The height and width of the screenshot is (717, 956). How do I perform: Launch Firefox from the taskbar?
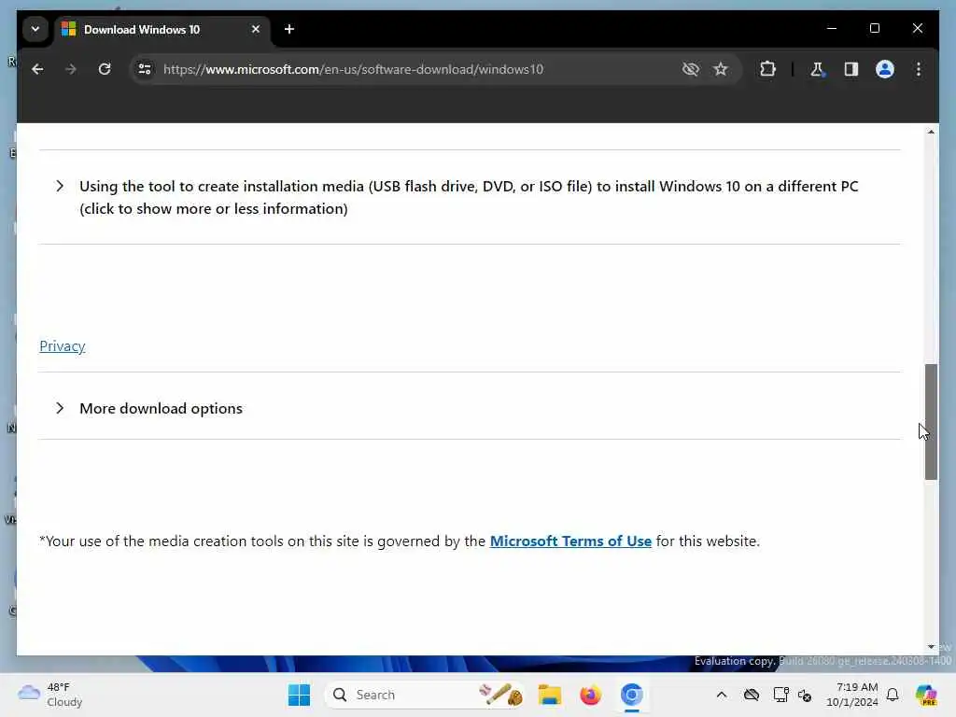coord(590,695)
